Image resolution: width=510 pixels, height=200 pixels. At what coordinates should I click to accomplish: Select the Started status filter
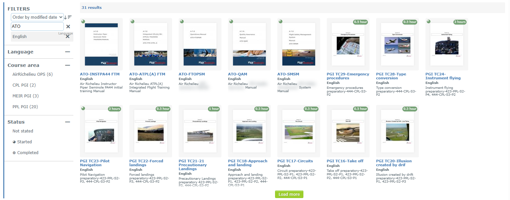click(22, 142)
